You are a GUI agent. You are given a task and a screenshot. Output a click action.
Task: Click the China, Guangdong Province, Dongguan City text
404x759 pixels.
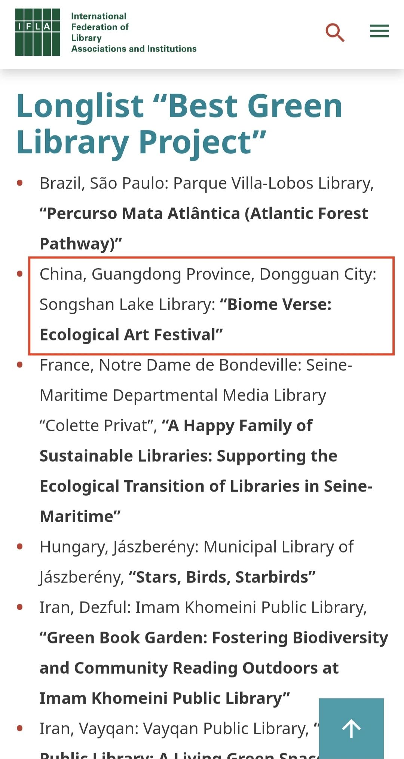click(x=208, y=274)
